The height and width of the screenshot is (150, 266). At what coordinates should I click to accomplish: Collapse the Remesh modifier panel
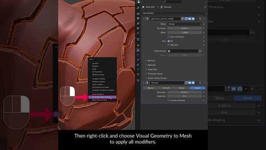coord(143,82)
